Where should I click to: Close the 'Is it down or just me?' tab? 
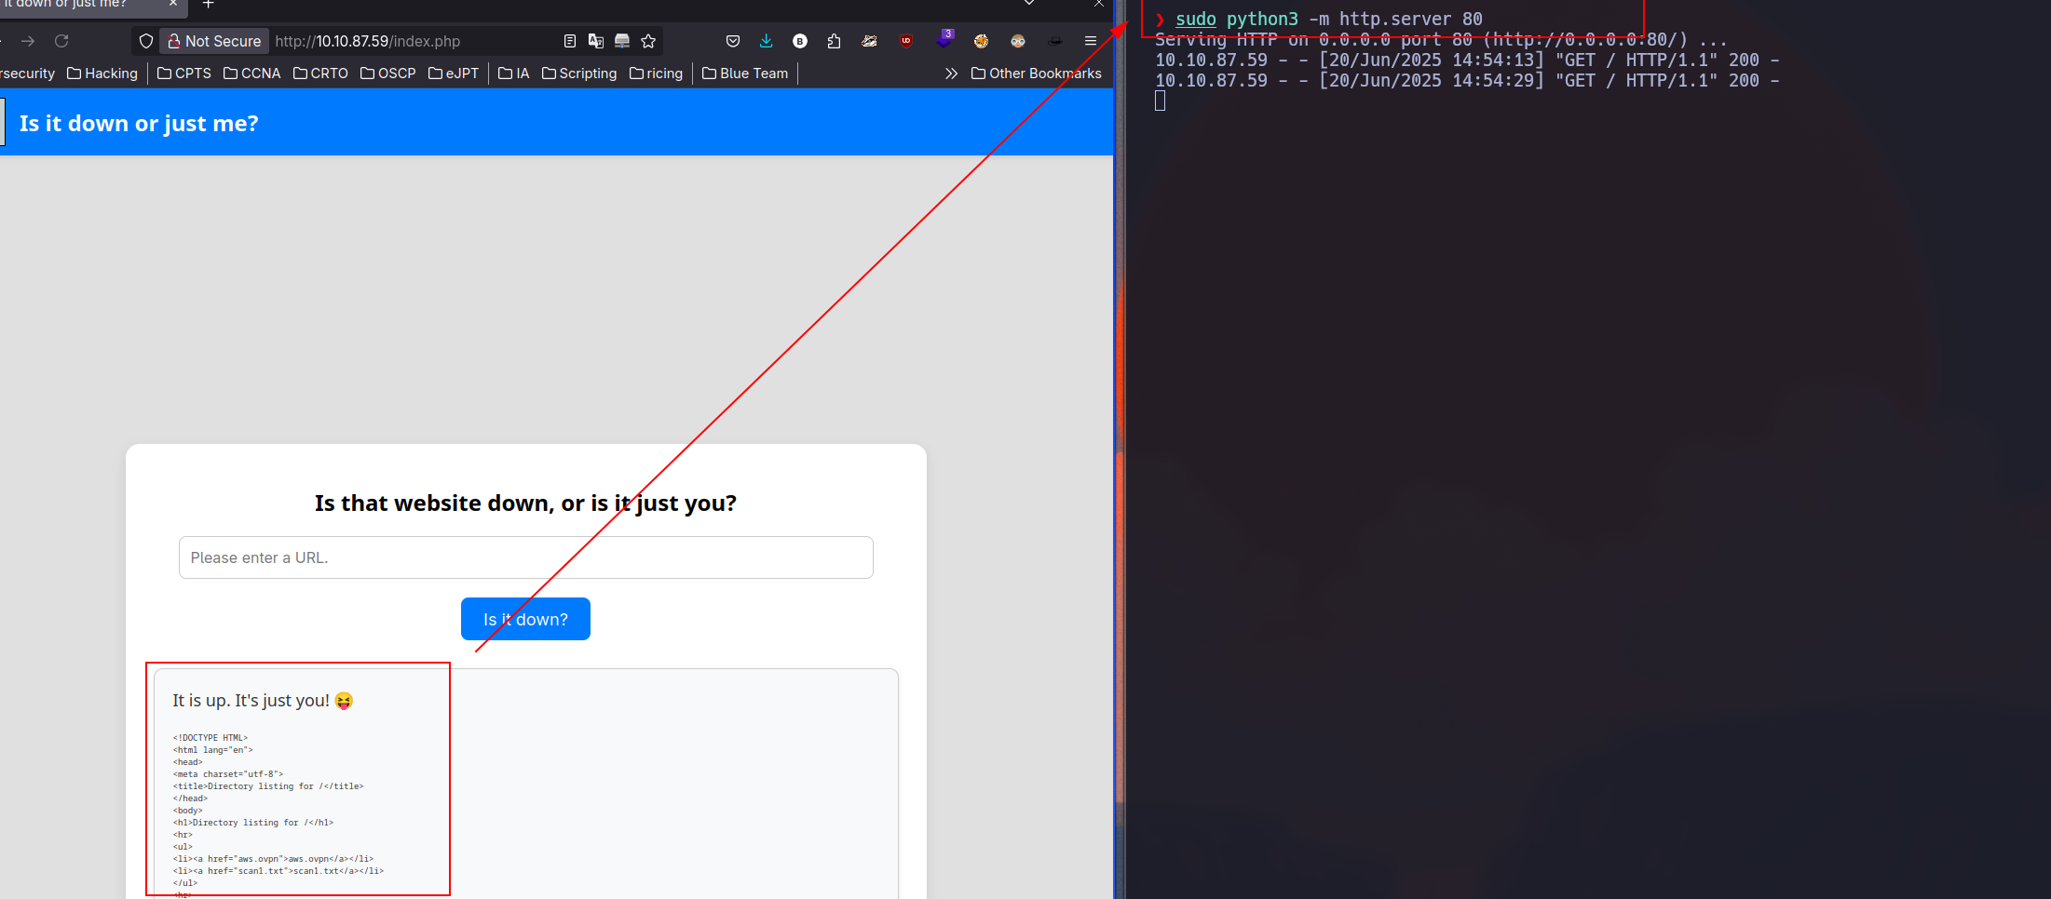(x=172, y=4)
